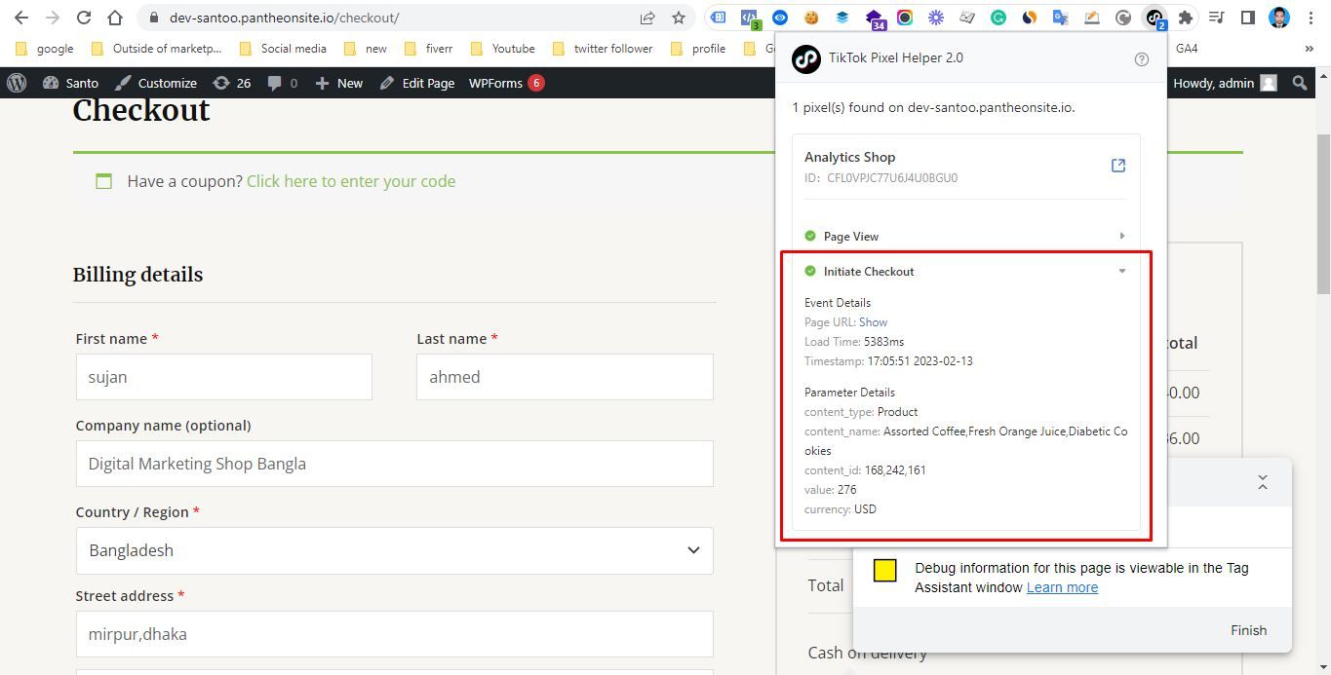Open the Social media bookmarks folder

click(283, 48)
